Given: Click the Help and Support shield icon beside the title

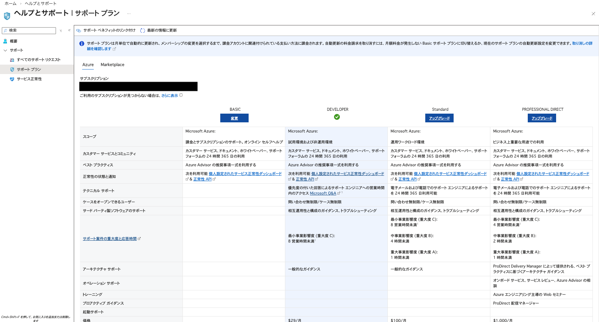Looking at the screenshot, I should pos(7,16).
